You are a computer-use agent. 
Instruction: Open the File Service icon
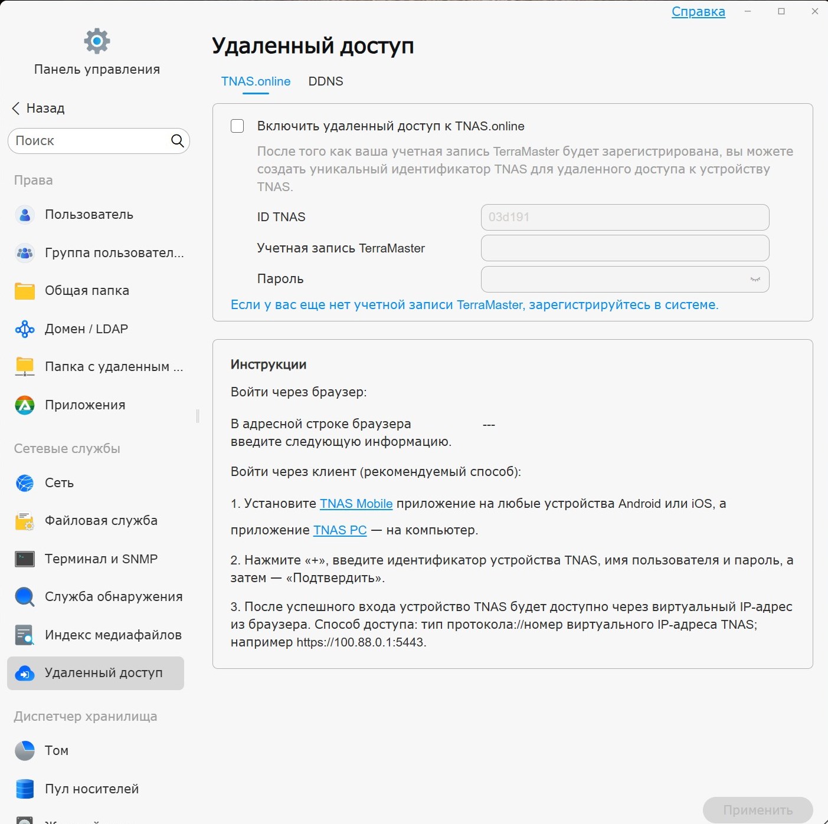tap(25, 521)
